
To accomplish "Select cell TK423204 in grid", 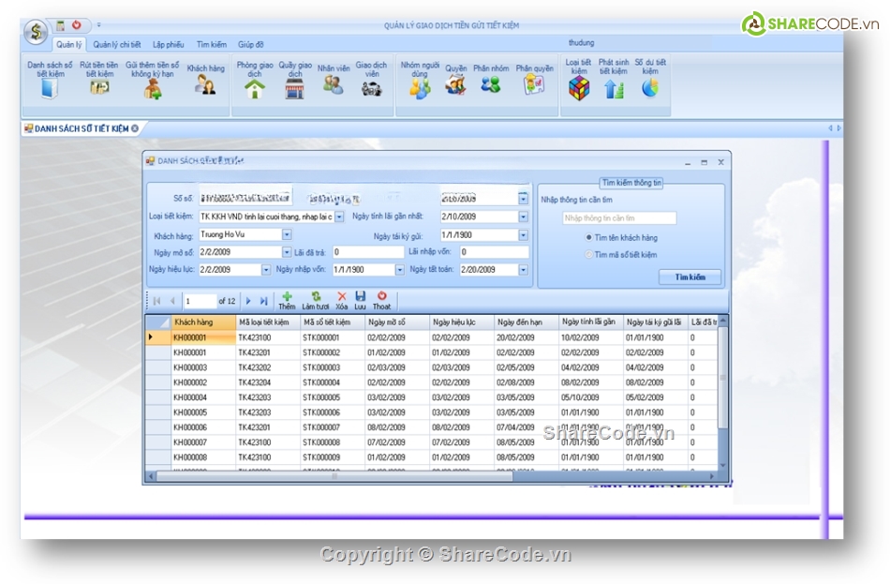I will pyautogui.click(x=268, y=382).
